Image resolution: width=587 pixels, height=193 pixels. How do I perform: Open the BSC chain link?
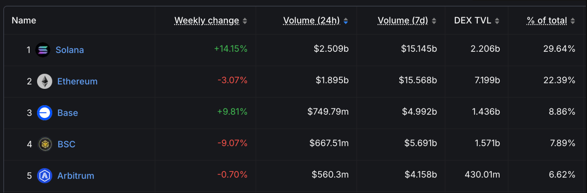click(66, 144)
